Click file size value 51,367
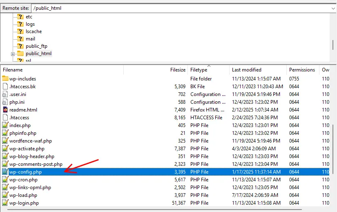Screen dimensions: 337x212 (x=179, y=203)
